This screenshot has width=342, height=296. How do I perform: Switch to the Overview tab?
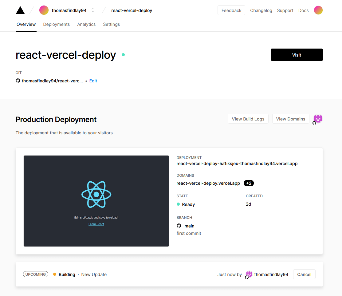pos(26,24)
